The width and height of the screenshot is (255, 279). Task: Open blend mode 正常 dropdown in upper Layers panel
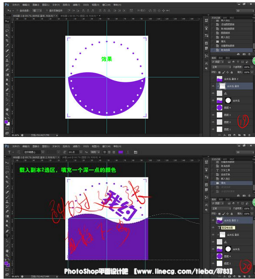point(221,67)
